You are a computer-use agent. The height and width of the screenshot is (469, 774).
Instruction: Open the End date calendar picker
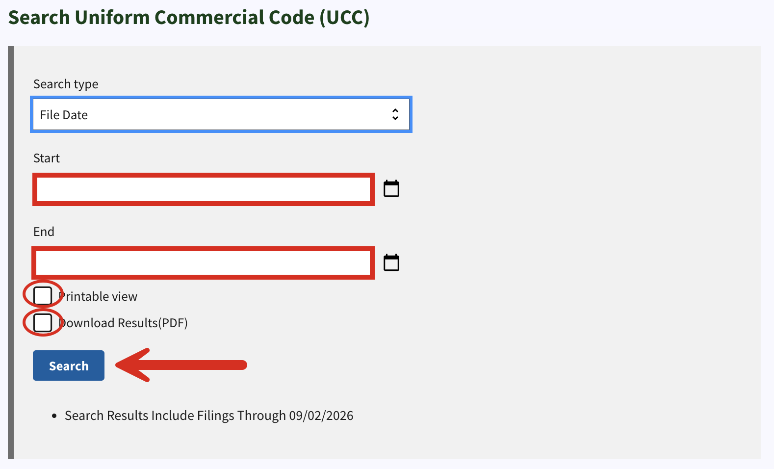pos(391,262)
